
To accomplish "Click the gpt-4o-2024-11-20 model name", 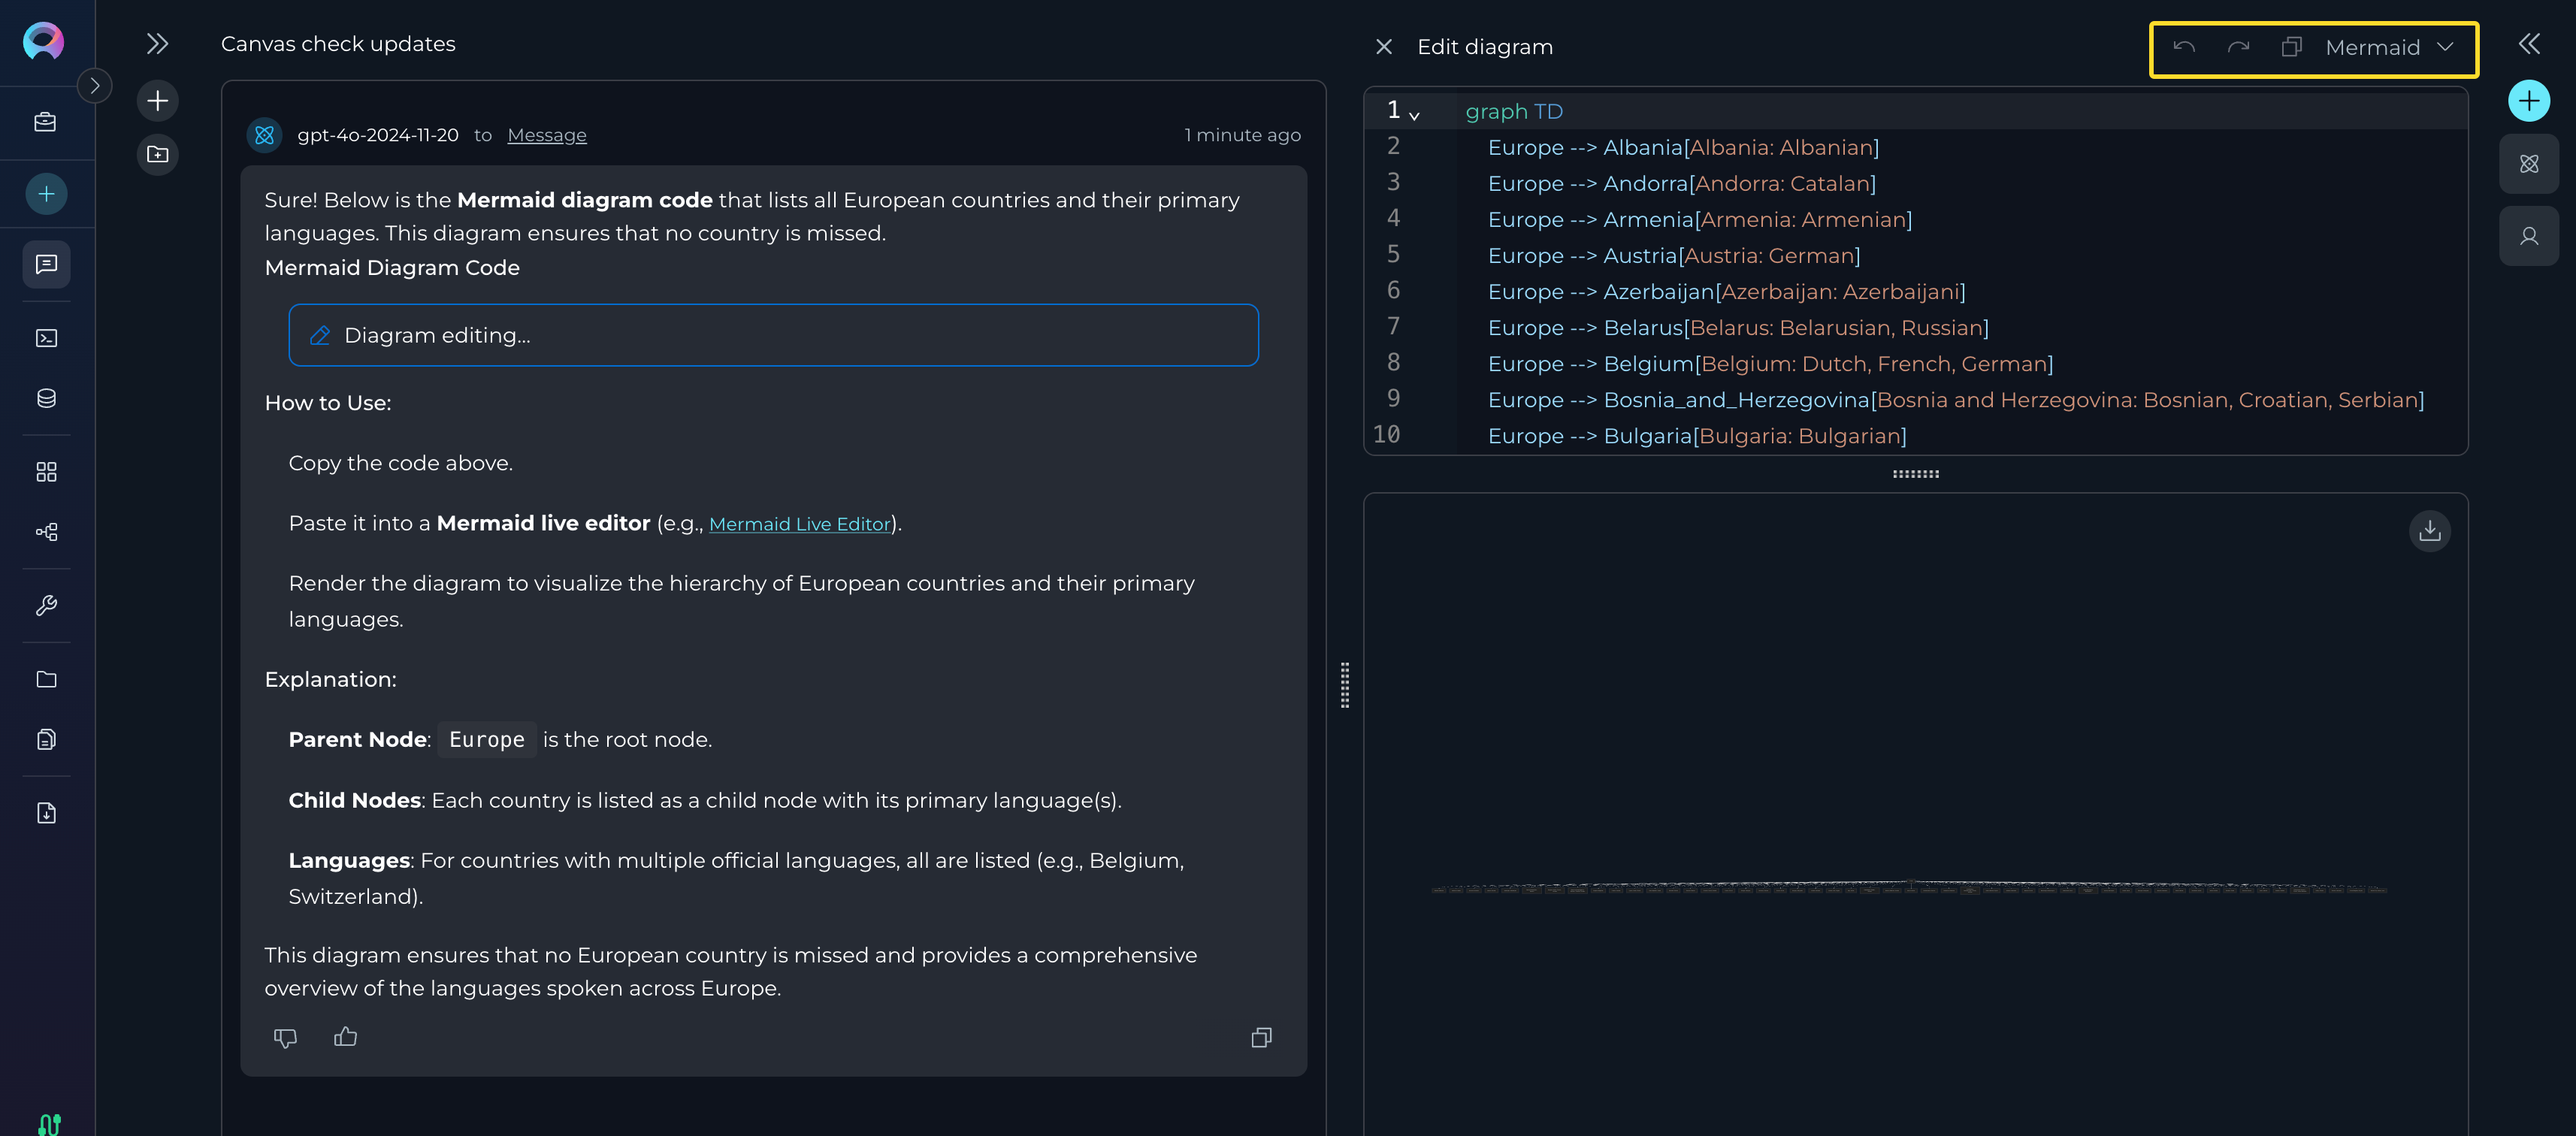I will [377, 135].
